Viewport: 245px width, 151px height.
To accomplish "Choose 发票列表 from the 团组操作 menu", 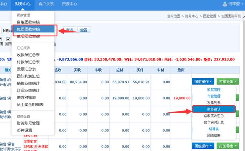I will coord(214,103).
